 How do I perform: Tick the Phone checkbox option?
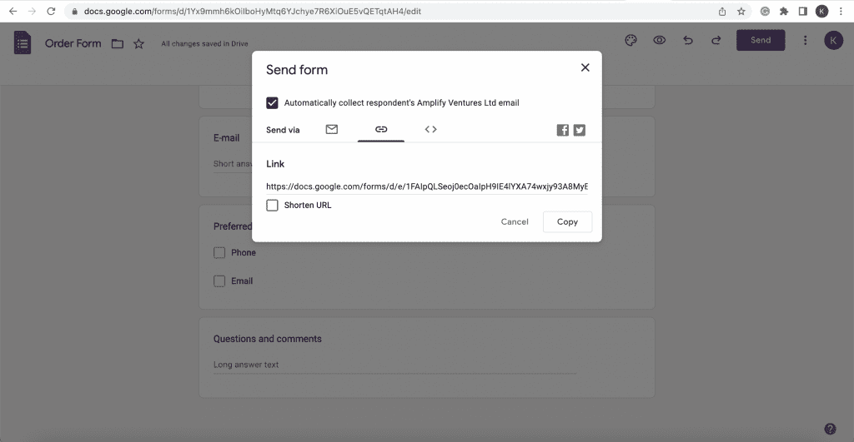point(219,253)
